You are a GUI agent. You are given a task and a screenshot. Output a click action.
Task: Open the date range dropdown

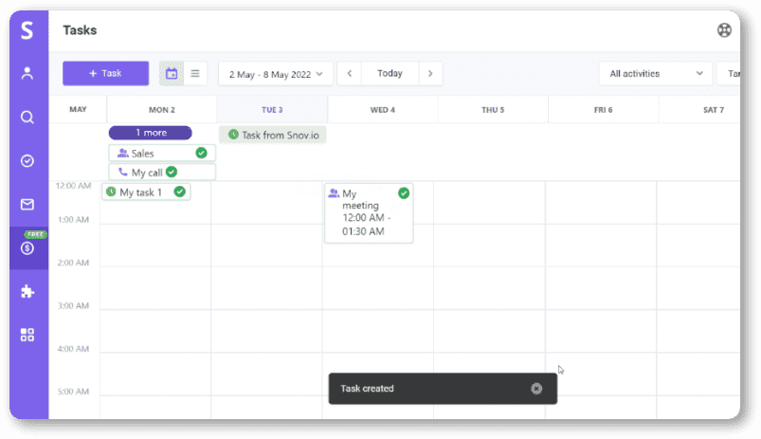point(275,74)
